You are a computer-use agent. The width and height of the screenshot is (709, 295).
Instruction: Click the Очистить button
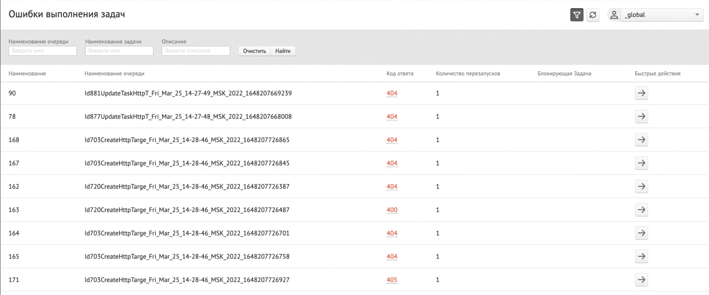click(254, 51)
